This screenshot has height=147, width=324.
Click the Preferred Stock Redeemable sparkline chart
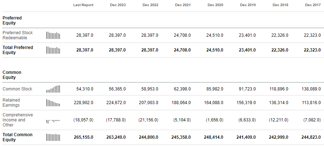tap(53, 35)
